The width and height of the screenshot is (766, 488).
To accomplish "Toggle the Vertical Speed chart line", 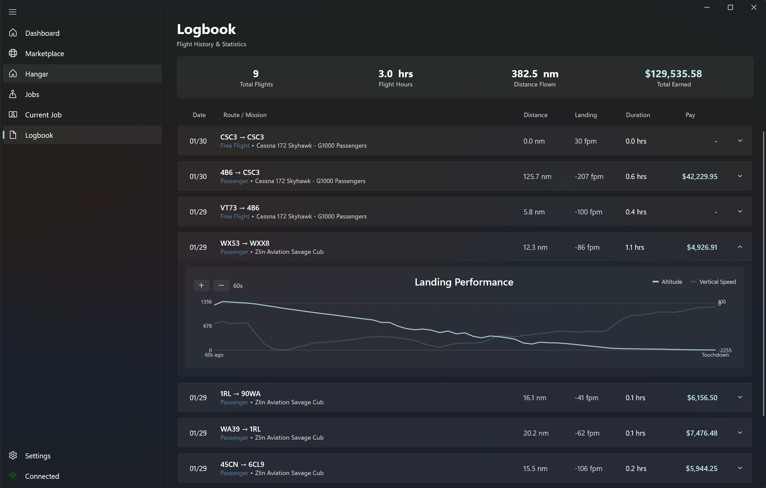I will tap(713, 282).
